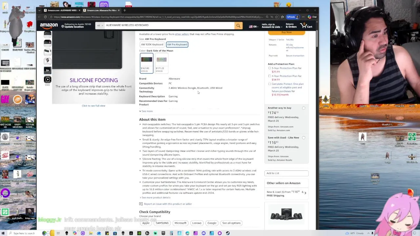Filter compatibility by Apple brand

pos(146,223)
